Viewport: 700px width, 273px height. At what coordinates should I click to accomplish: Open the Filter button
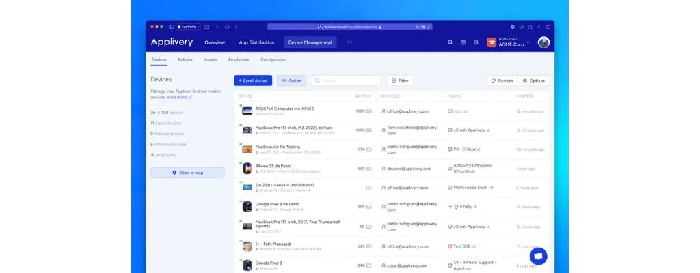(400, 81)
